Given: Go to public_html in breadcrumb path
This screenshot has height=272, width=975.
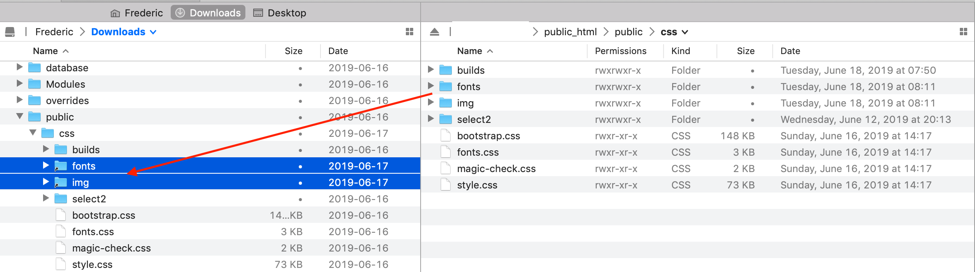Looking at the screenshot, I should [570, 32].
